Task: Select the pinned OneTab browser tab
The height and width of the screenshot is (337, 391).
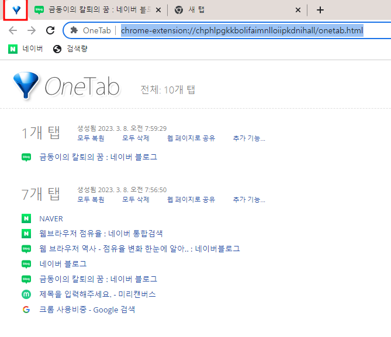Action: click(16, 10)
